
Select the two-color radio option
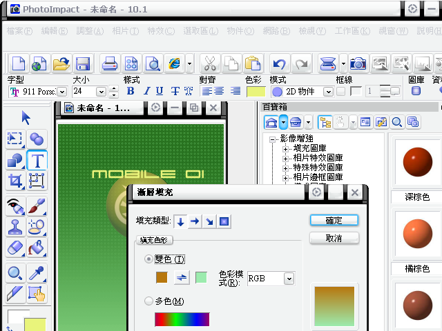(148, 259)
